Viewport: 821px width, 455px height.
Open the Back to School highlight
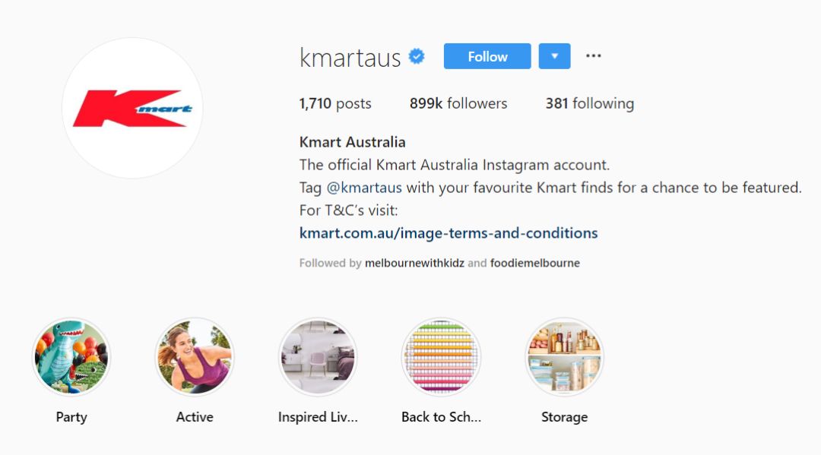441,357
